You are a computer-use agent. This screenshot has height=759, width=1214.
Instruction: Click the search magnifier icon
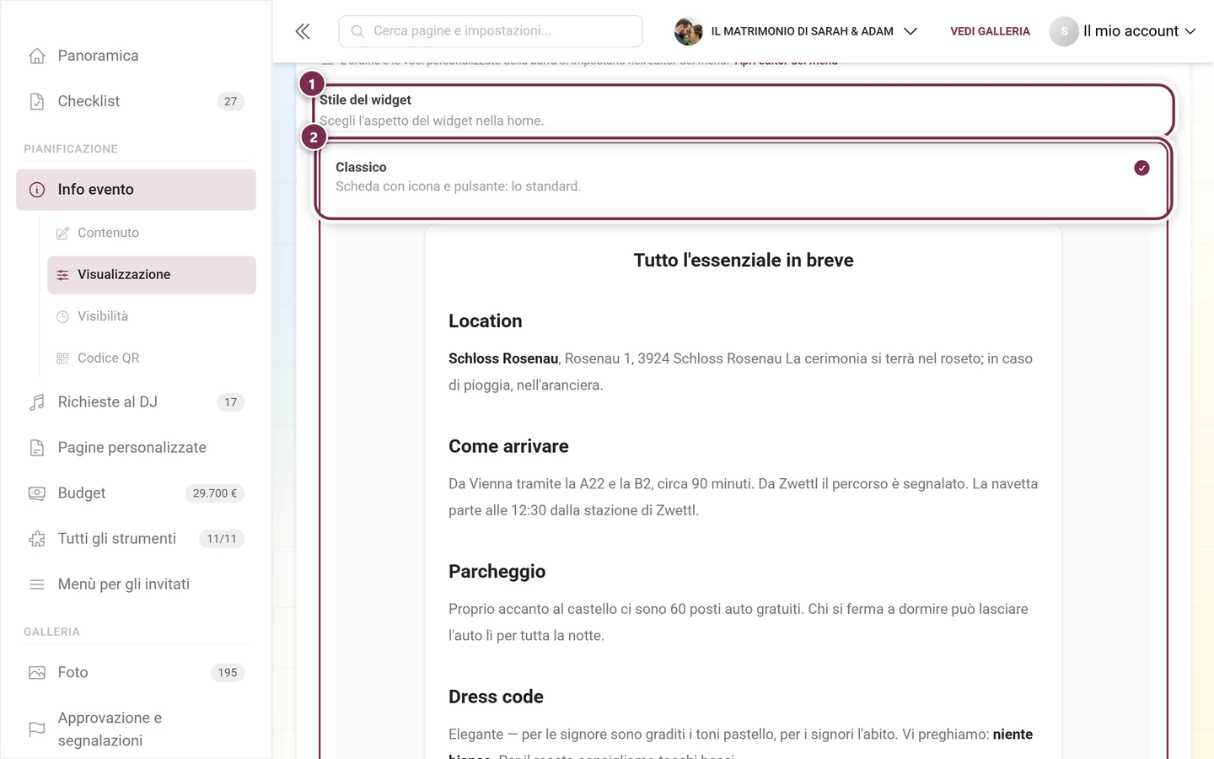357,31
